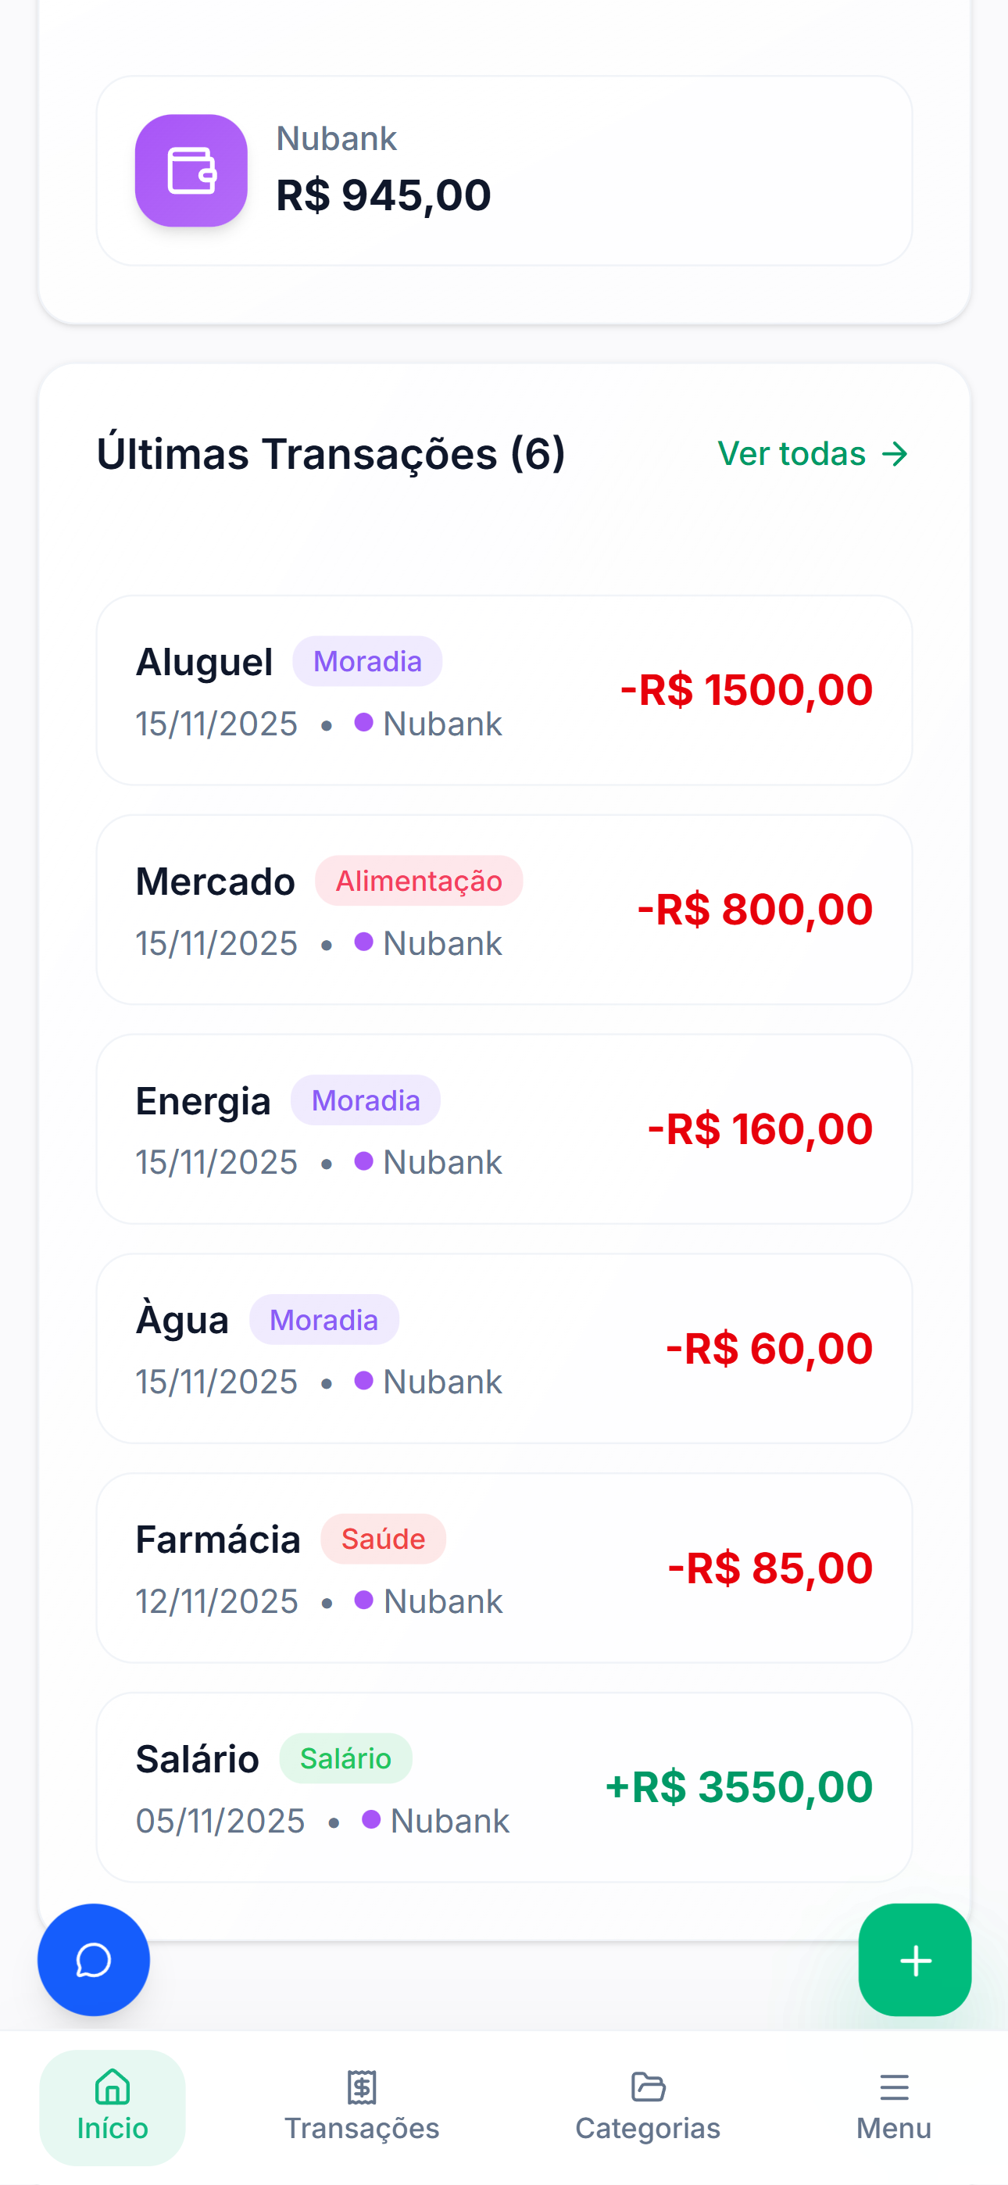Click the Transações receipt icon
Viewport: 1008px width, 2185px height.
click(362, 2087)
